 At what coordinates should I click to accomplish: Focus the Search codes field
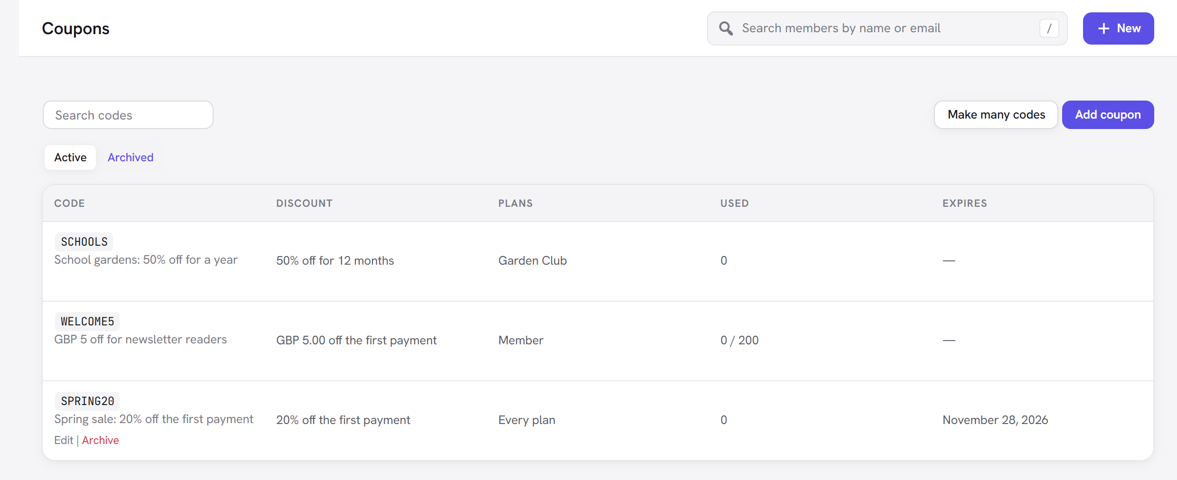pos(128,115)
